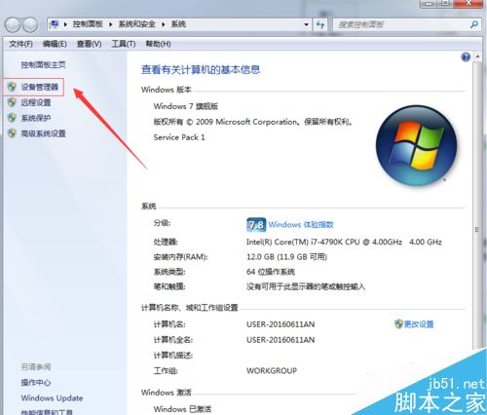Click Windows 7 旗舰版 edition text
Image resolution: width=487 pixels, height=415 pixels.
(x=186, y=106)
